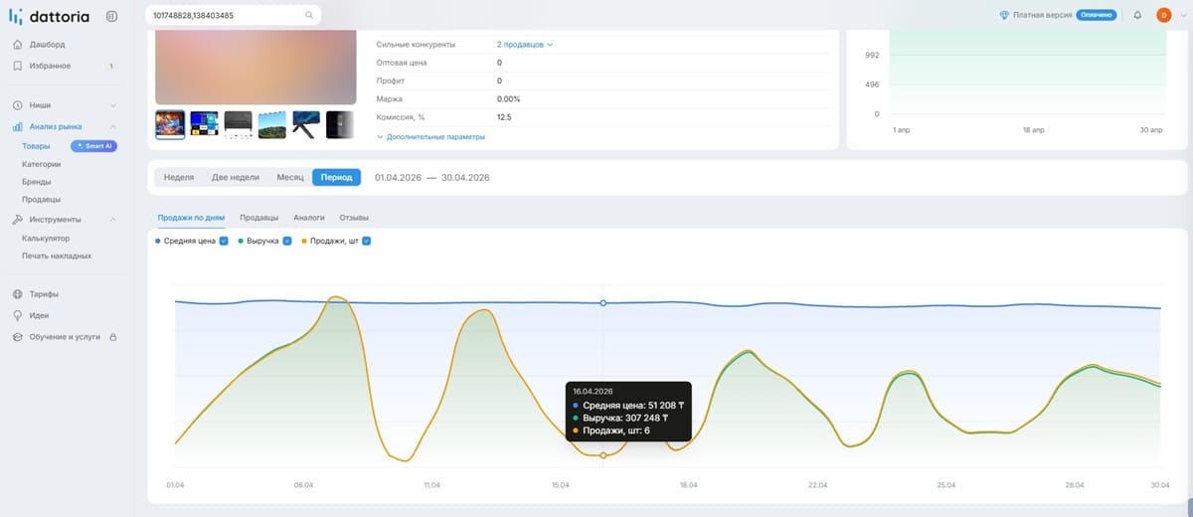Open the Отзывы tab

[x=354, y=217]
